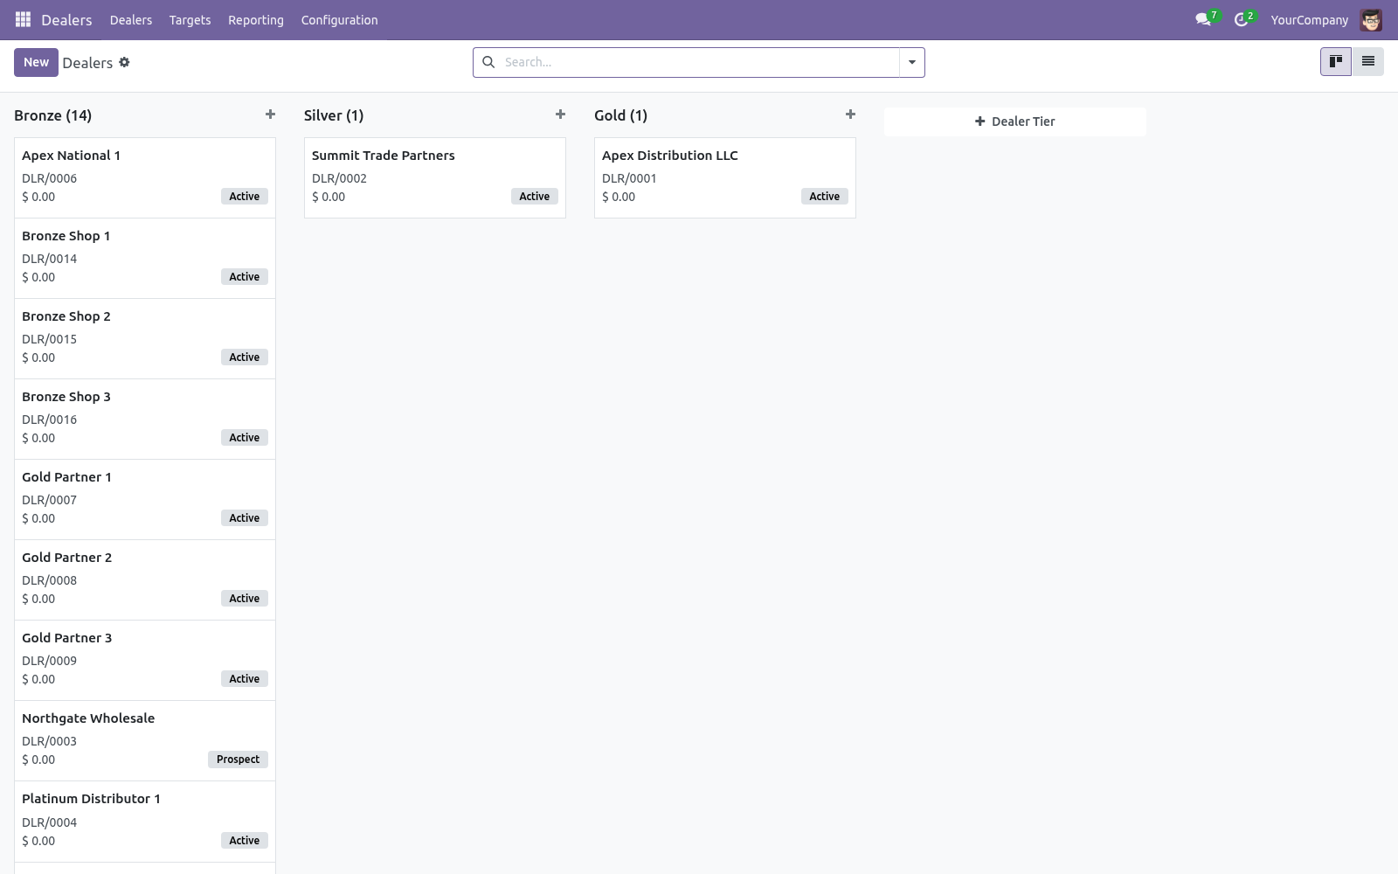Open the Apex Distribution LLC card

pyautogui.click(x=725, y=177)
